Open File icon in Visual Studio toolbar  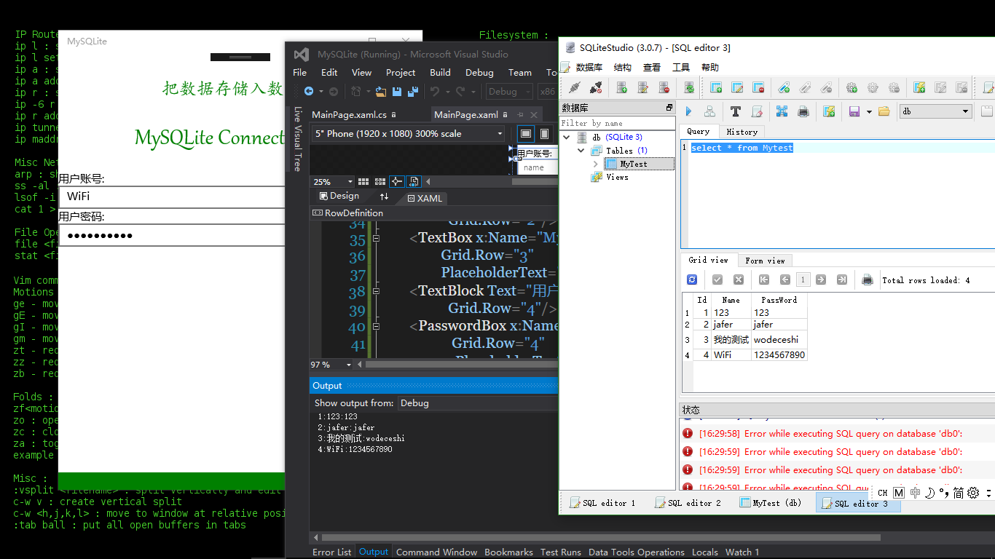(380, 92)
